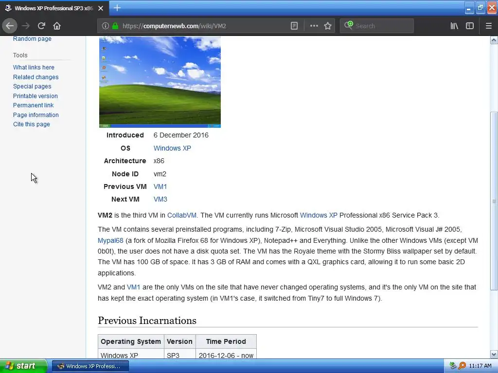Open the Mypal68 link
The height and width of the screenshot is (373, 498).
point(110,240)
